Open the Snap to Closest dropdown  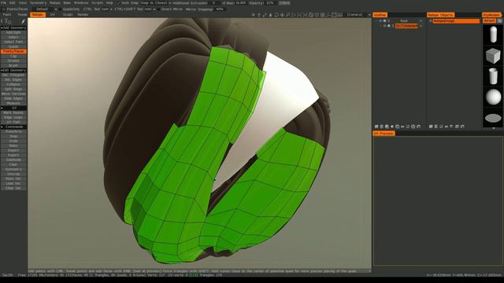[x=156, y=3]
